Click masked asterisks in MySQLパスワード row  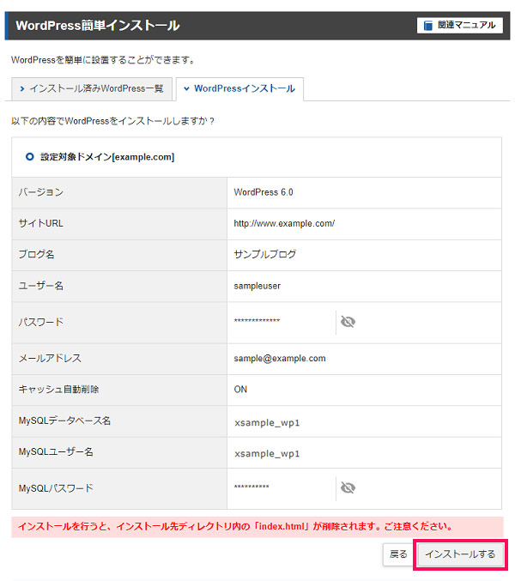coord(251,487)
